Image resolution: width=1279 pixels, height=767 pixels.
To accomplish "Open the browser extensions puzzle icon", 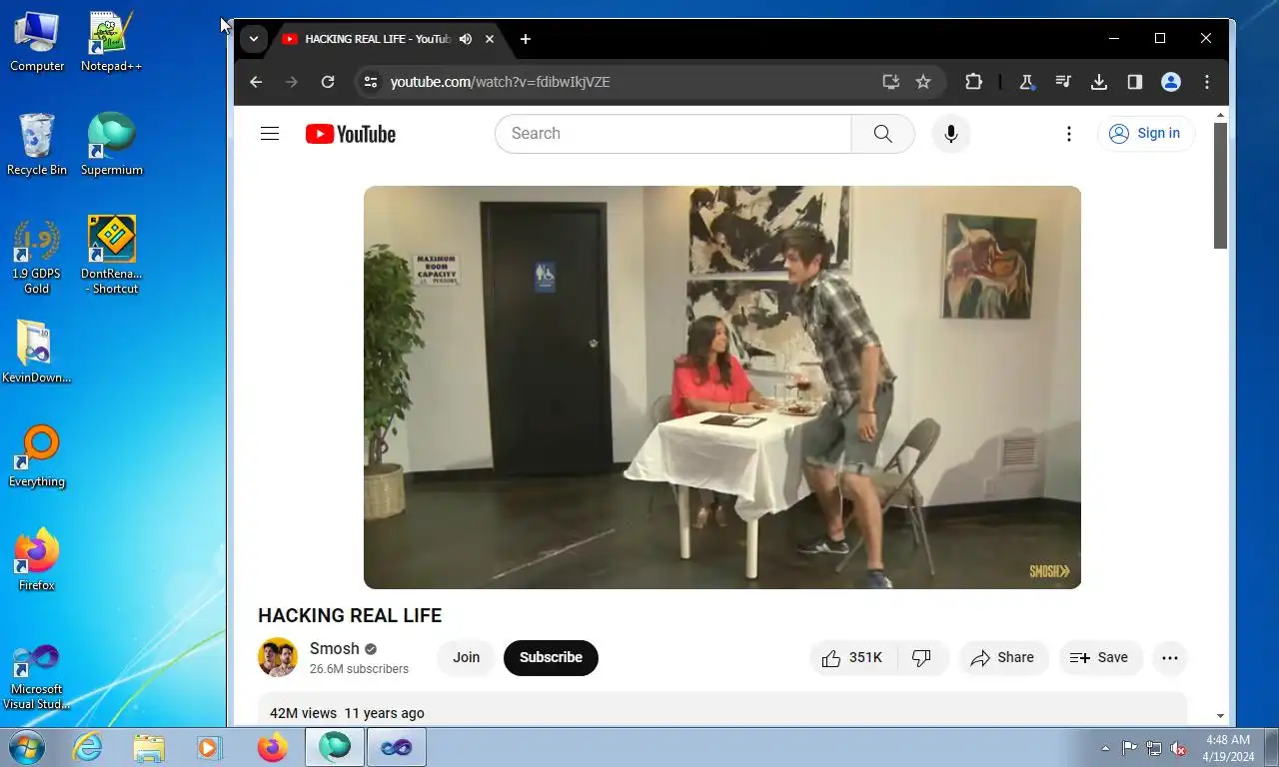I will (x=973, y=82).
